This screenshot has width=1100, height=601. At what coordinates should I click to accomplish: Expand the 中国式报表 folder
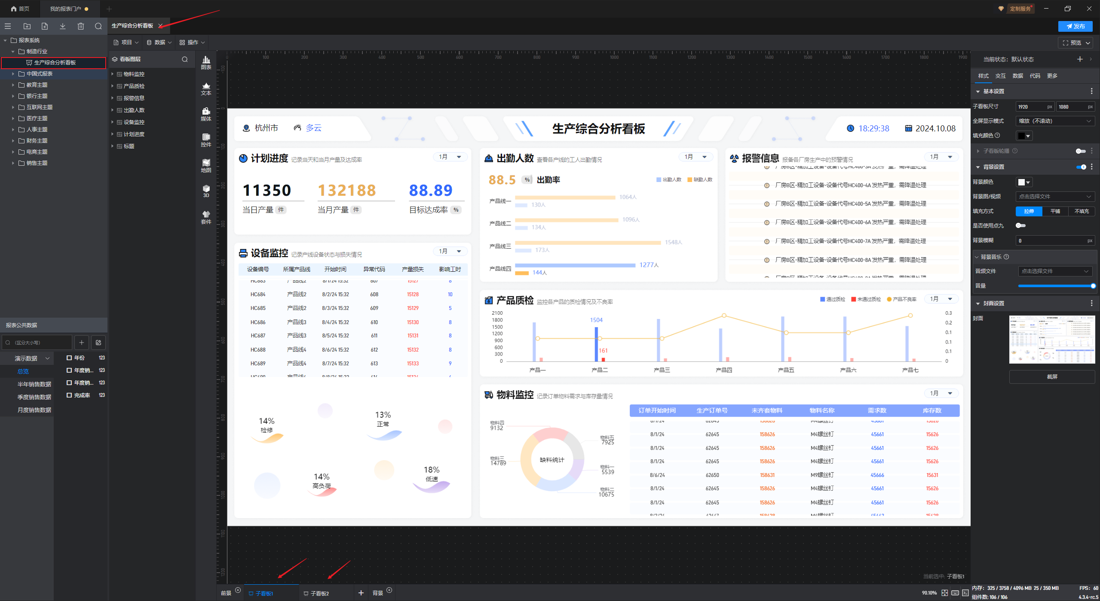[x=13, y=74]
